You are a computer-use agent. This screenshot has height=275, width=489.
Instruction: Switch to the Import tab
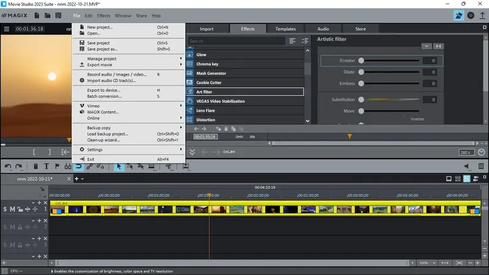tap(207, 29)
